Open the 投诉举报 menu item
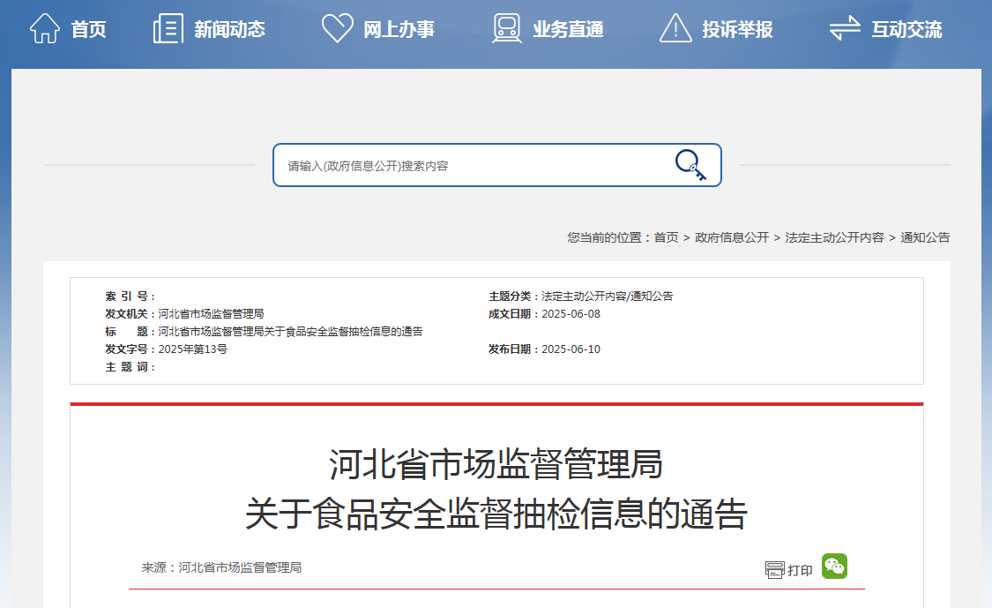Image resolution: width=992 pixels, height=608 pixels. point(738,29)
